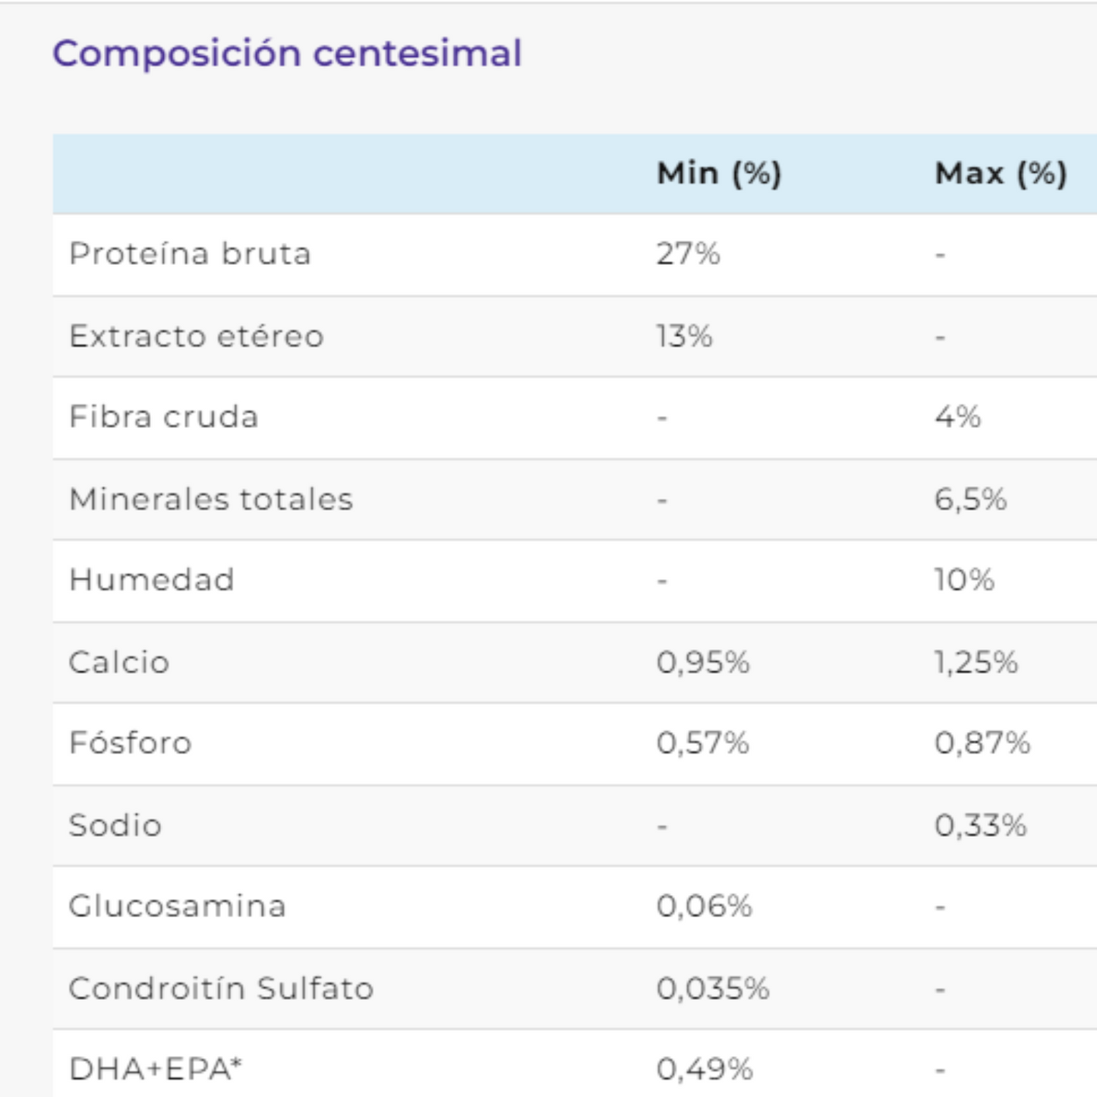The width and height of the screenshot is (1097, 1097).
Task: Click the 6,5% minerales maximum value
Action: coord(970,500)
